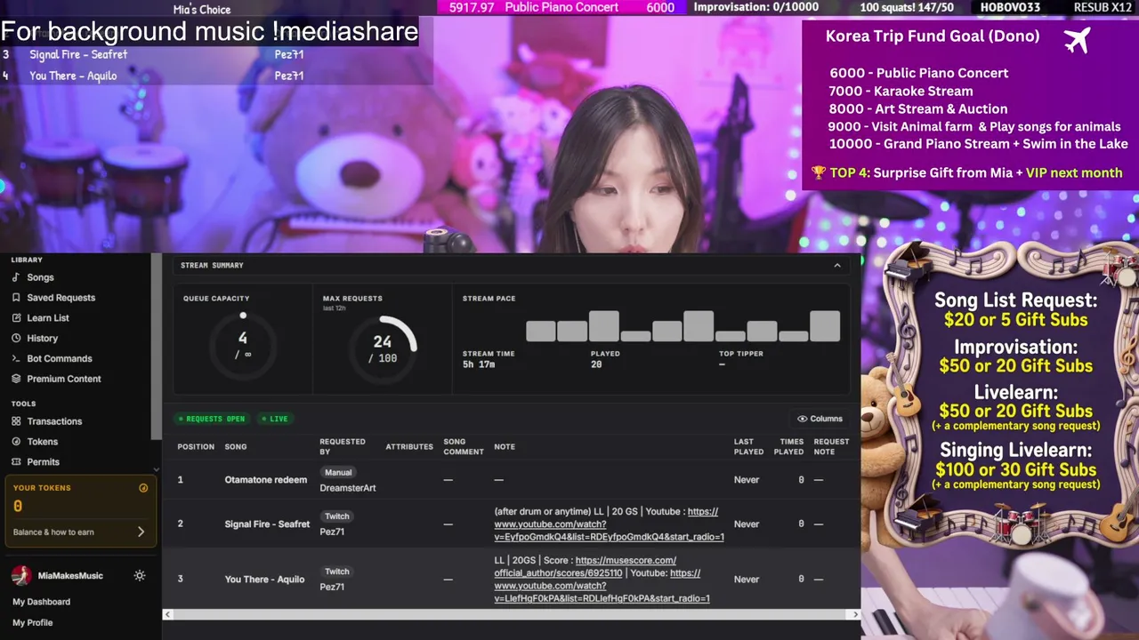This screenshot has width=1139, height=640.
Task: Click the Position column header
Action: [x=196, y=447]
